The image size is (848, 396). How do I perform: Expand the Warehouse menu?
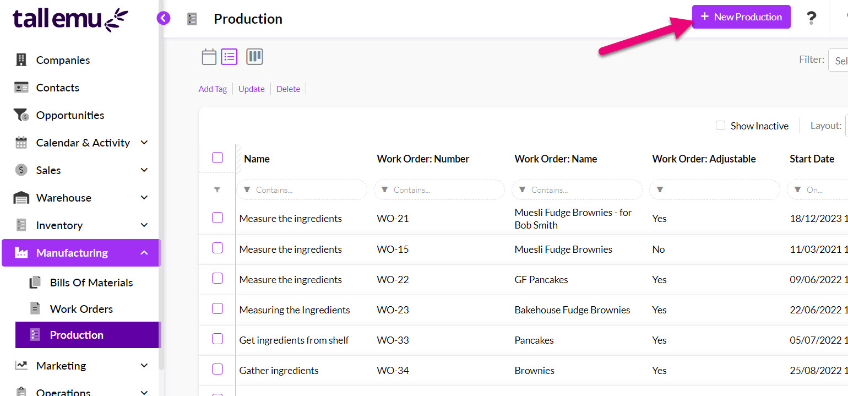point(144,198)
